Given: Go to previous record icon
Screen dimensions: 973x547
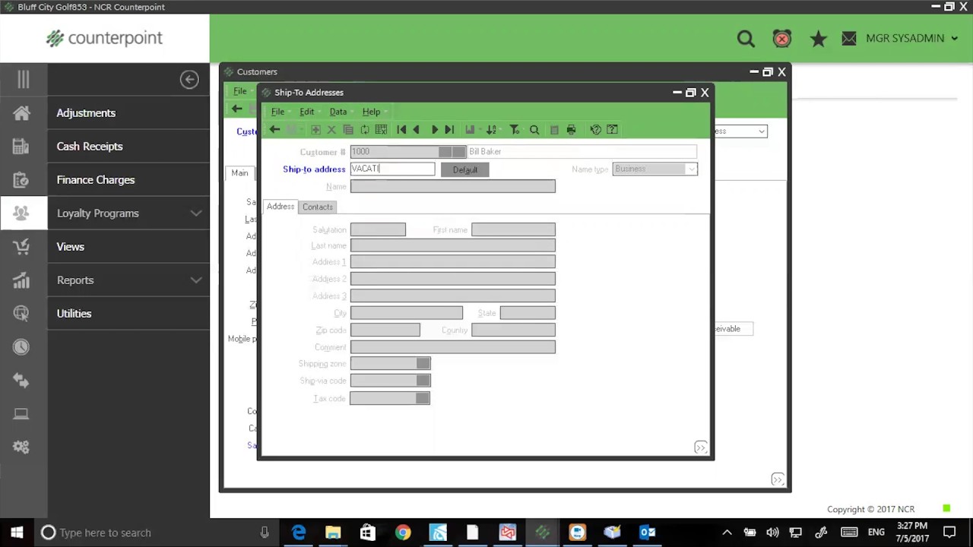Looking at the screenshot, I should tap(416, 130).
